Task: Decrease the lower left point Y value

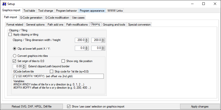Action: 103,49
